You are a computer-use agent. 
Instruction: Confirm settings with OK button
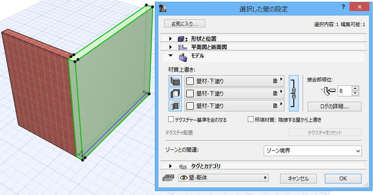pos(343,179)
